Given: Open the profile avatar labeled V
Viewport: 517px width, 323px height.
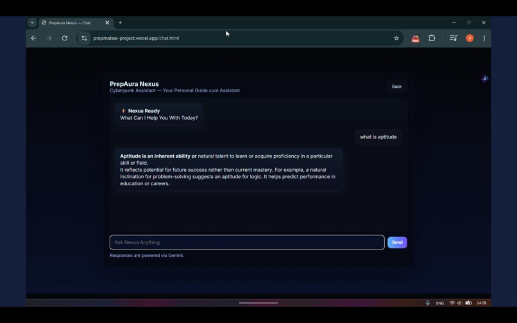Looking at the screenshot, I should pyautogui.click(x=470, y=38).
